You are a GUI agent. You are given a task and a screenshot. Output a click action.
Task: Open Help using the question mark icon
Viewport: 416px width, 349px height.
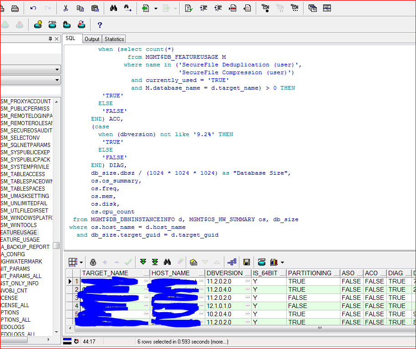pyautogui.click(x=100, y=25)
